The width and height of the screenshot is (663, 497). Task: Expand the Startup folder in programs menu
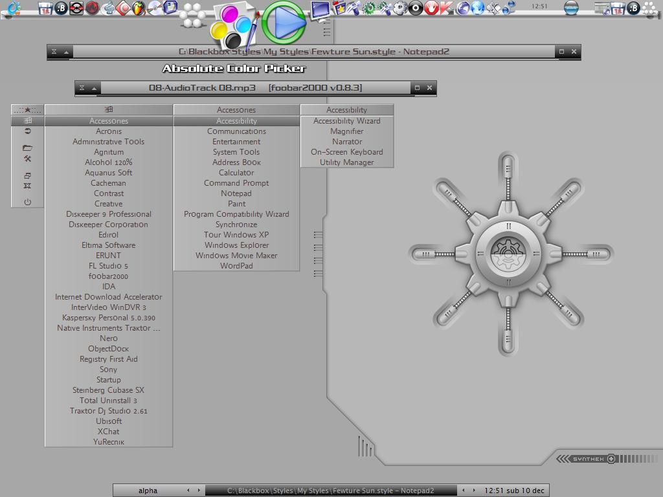coord(109,380)
